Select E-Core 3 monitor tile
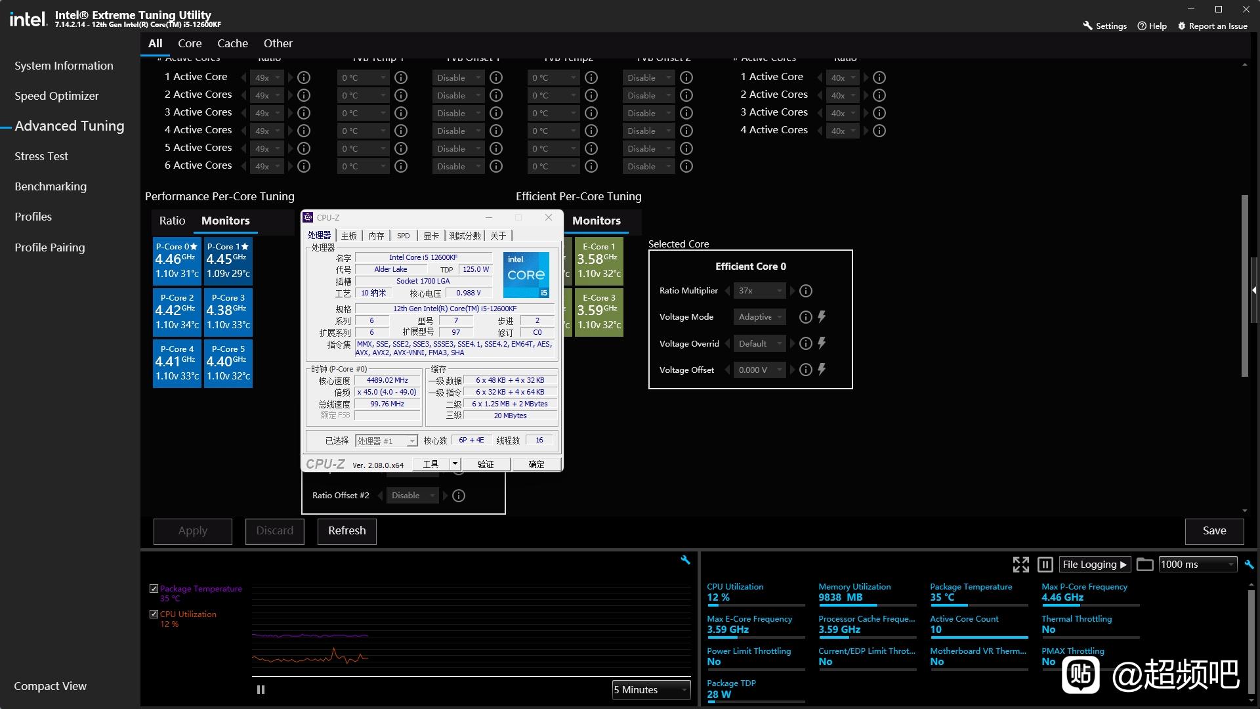This screenshot has height=709, width=1260. coord(599,312)
